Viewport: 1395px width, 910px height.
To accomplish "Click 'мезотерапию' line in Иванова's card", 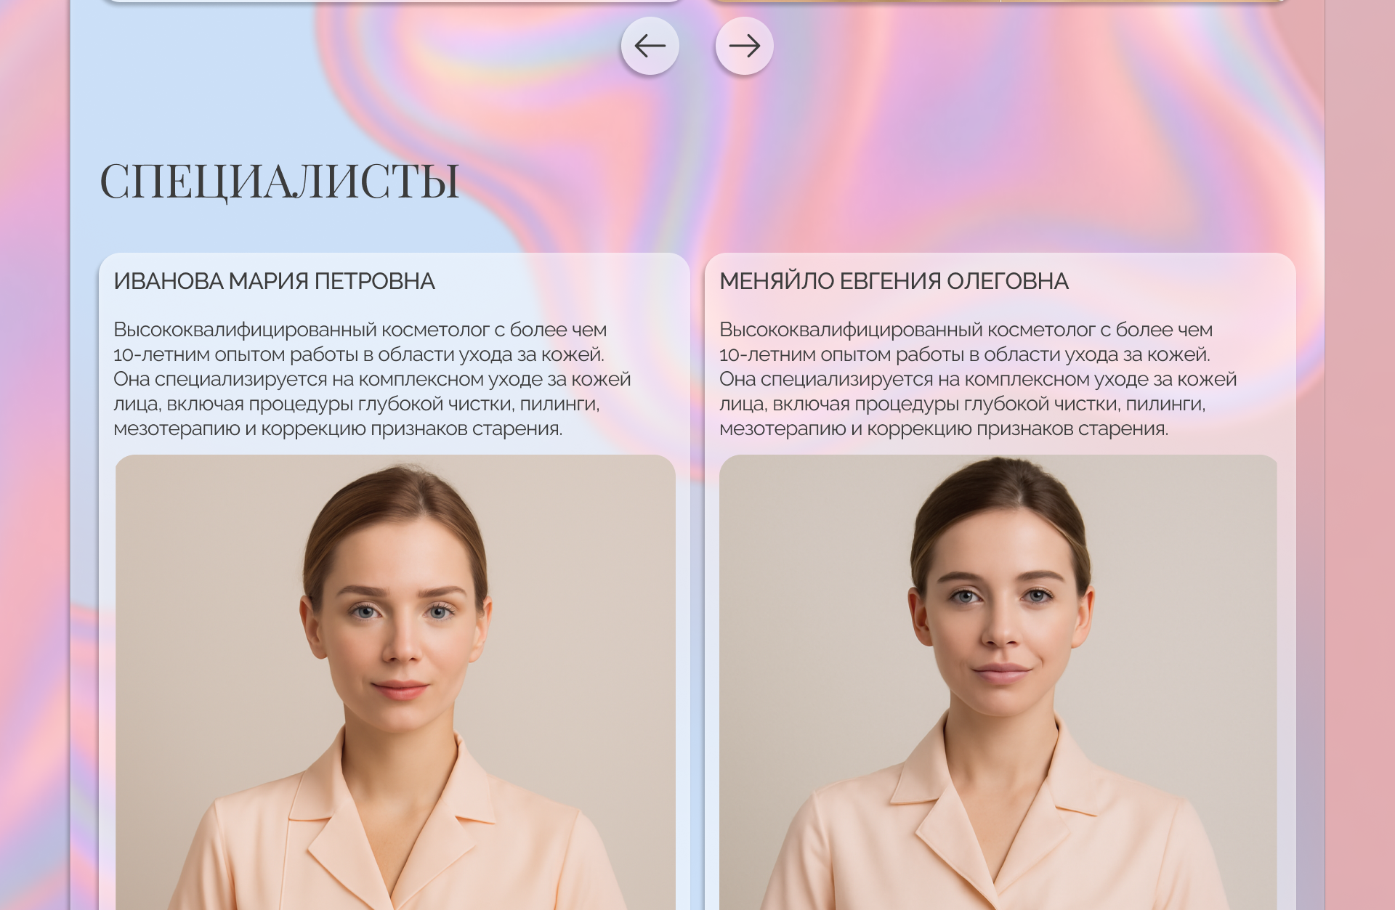I will click(x=338, y=428).
